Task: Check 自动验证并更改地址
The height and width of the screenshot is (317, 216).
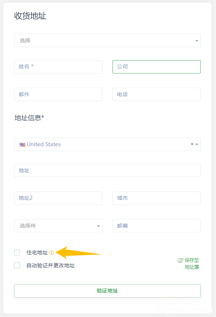Action: click(17, 265)
